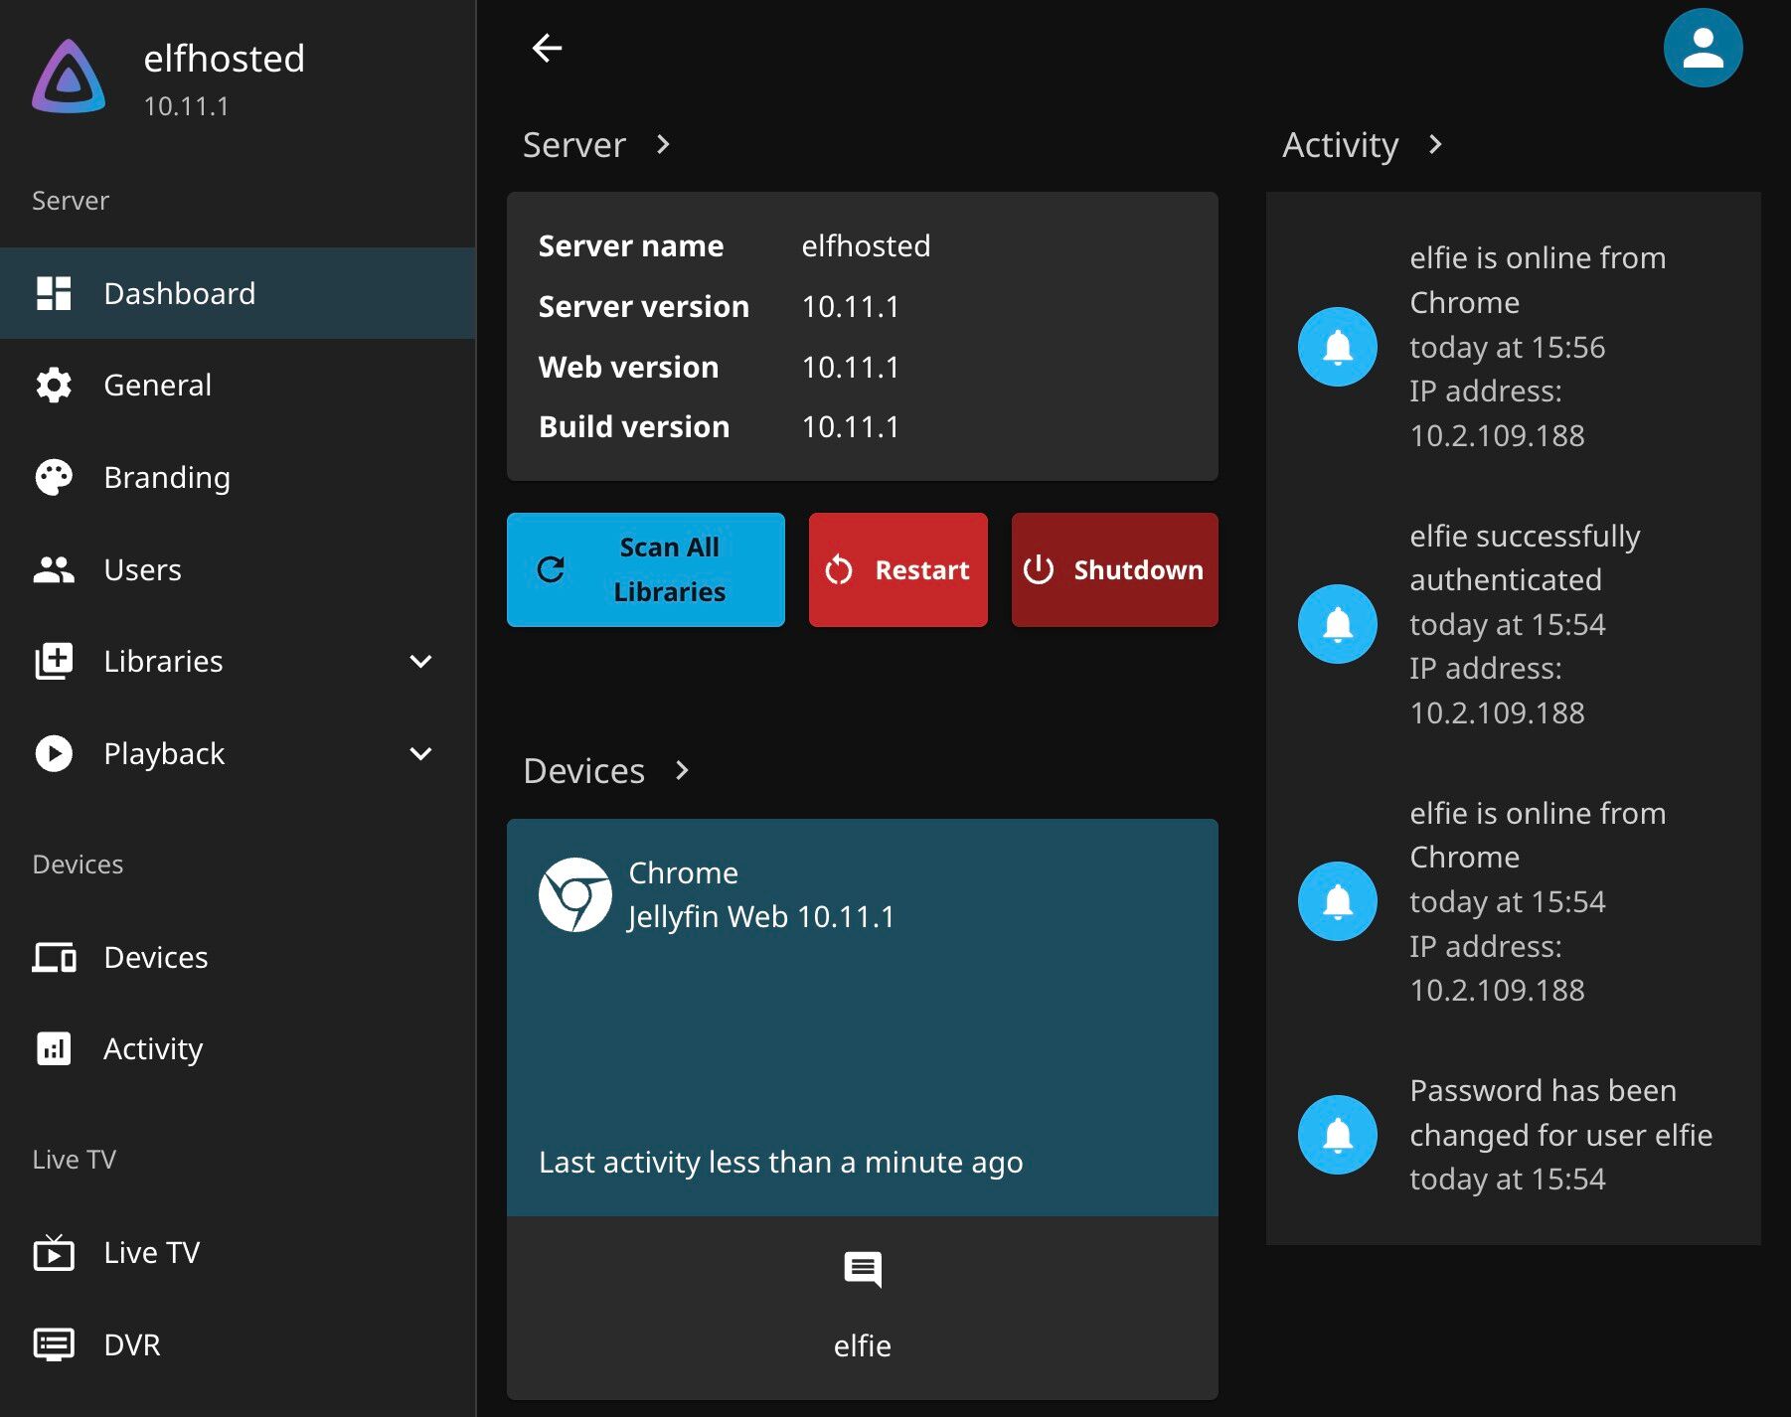Image resolution: width=1791 pixels, height=1417 pixels.
Task: Open Server section via its chevron
Action: [664, 145]
